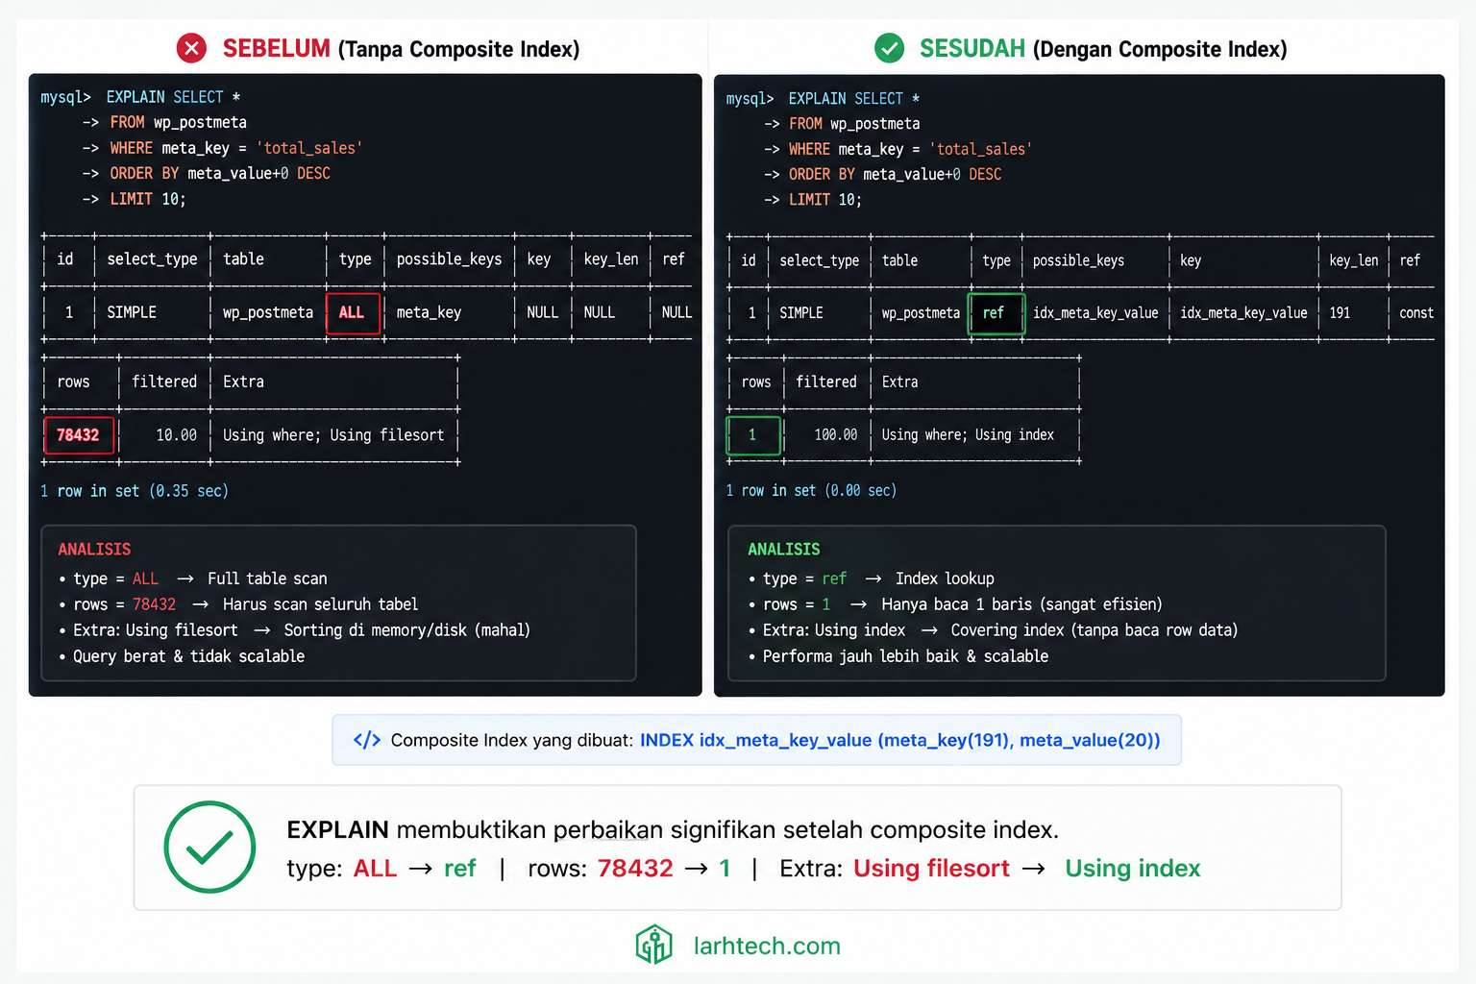Click 'EXPLAIN membuktikan perbaikan signifikan' summary sentence
The image size is (1476, 984).
(x=673, y=829)
